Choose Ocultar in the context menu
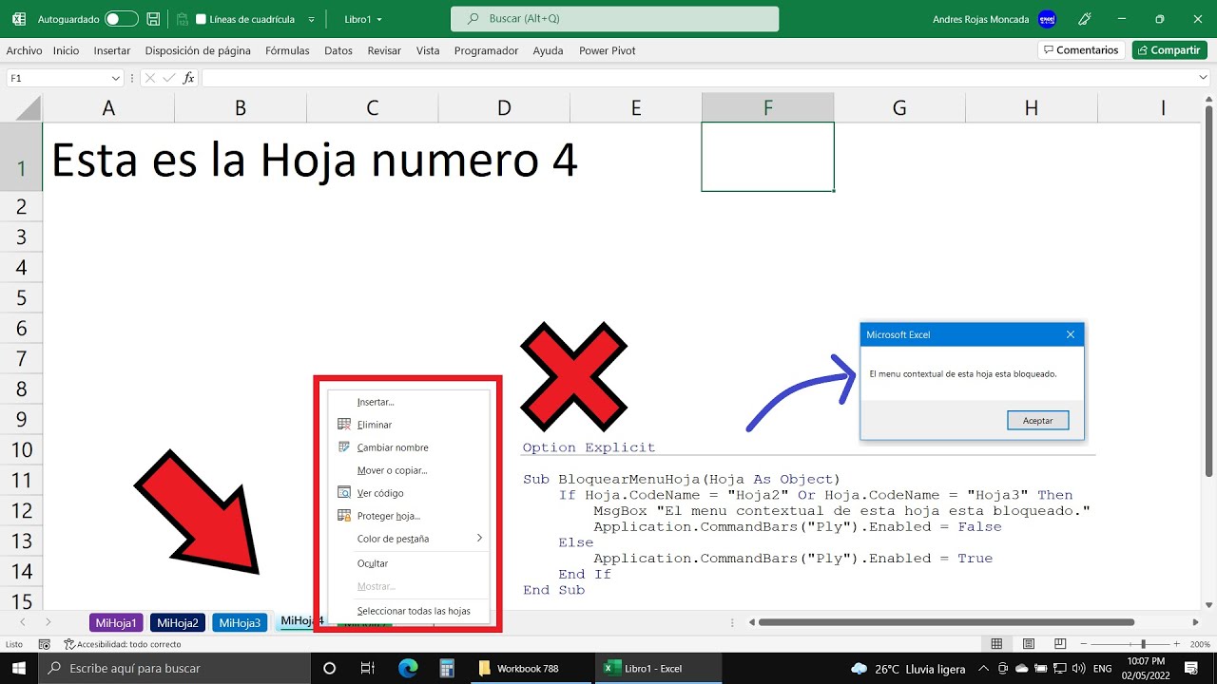 [407, 563]
